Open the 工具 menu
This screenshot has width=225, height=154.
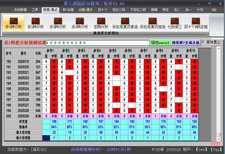(x=35, y=10)
